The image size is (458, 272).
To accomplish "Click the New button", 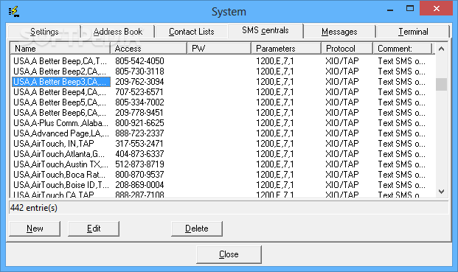I will coord(35,229).
